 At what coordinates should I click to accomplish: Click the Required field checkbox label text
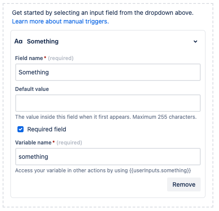[x=47, y=129]
